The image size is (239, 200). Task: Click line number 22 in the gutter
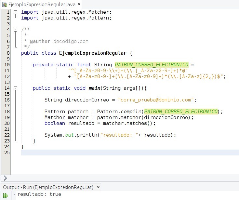(7, 135)
